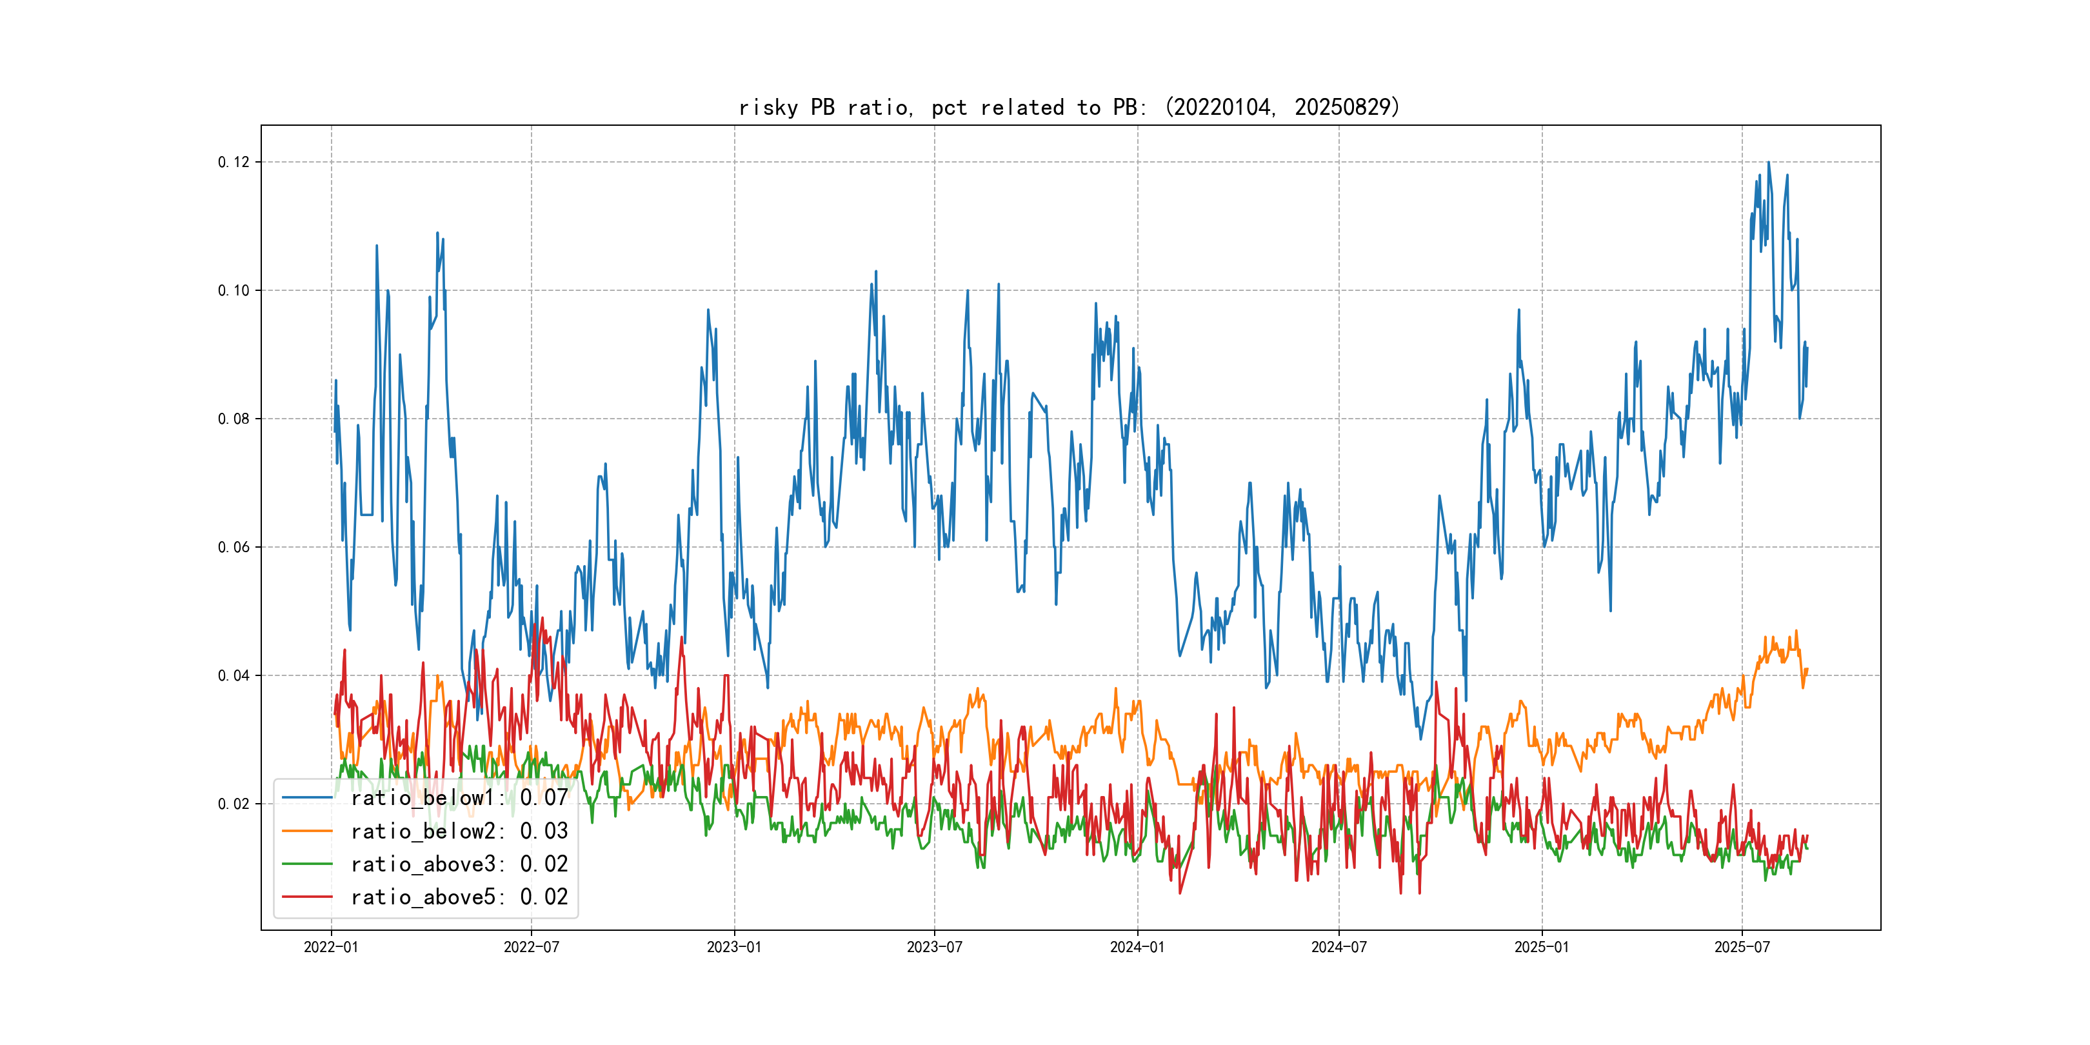Click the 2023-01 x-axis tick label
Image resolution: width=2090 pixels, height=1045 pixels.
[734, 947]
